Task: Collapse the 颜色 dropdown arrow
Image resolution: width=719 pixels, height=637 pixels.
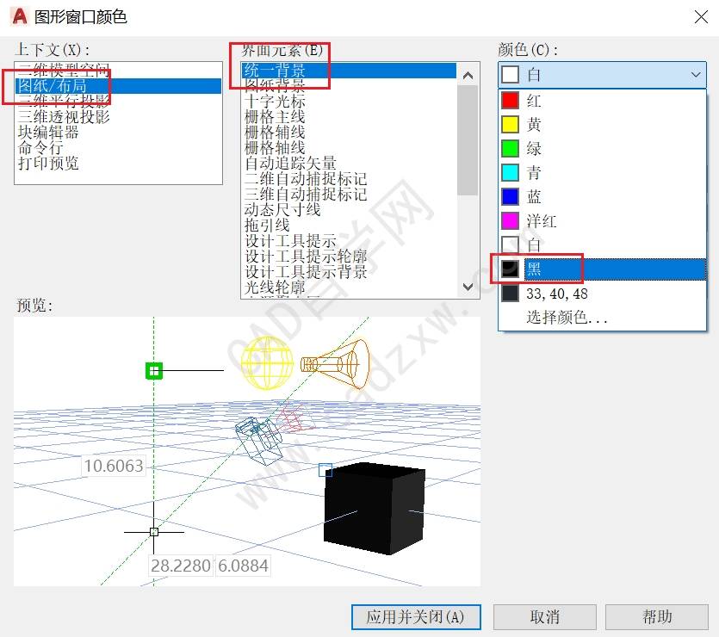Action: (697, 76)
